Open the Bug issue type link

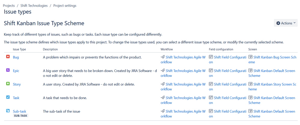pos(16,57)
